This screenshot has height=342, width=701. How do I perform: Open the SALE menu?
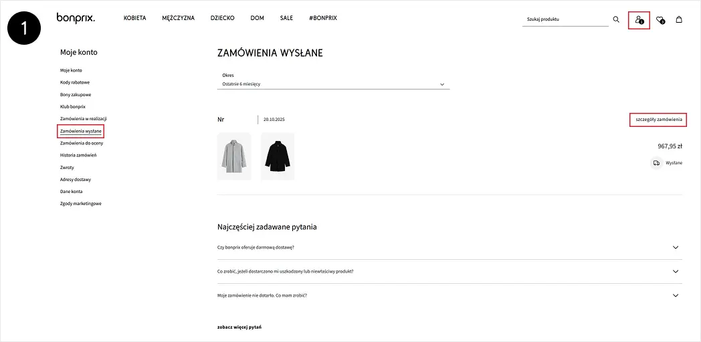coord(286,18)
